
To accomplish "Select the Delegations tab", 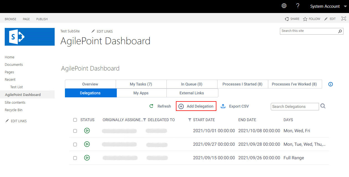I will [90, 93].
